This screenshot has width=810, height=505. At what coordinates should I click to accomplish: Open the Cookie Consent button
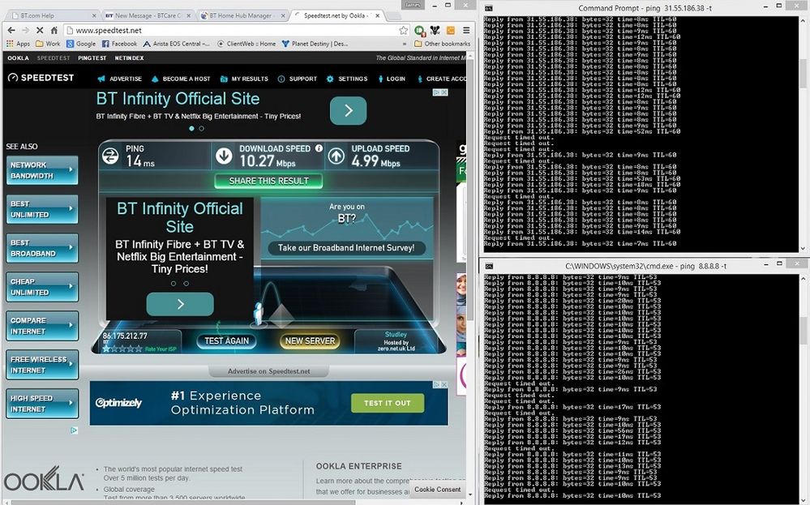pos(437,489)
